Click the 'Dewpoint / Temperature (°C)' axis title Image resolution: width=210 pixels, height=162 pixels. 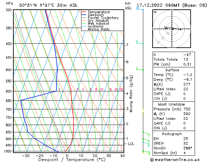72,160
